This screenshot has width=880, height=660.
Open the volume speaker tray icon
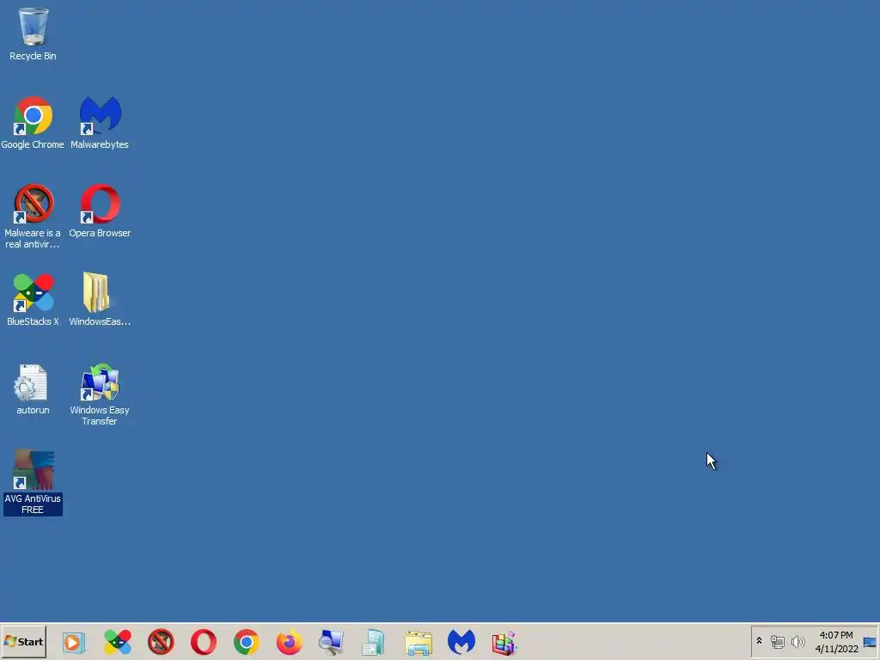coord(797,641)
